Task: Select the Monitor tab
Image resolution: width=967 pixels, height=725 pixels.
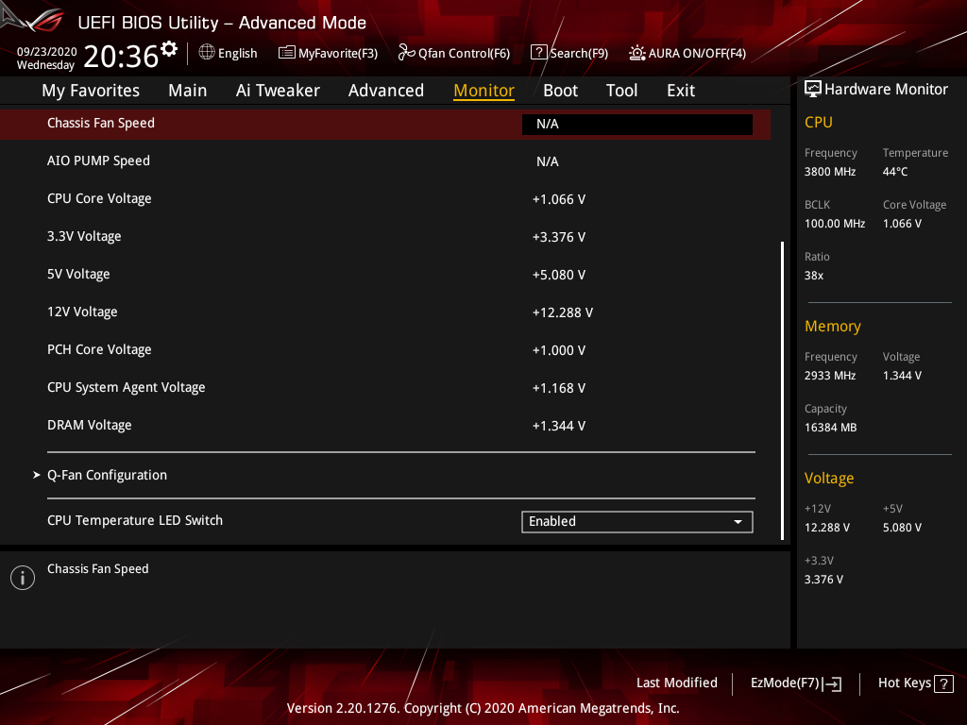Action: point(483,91)
